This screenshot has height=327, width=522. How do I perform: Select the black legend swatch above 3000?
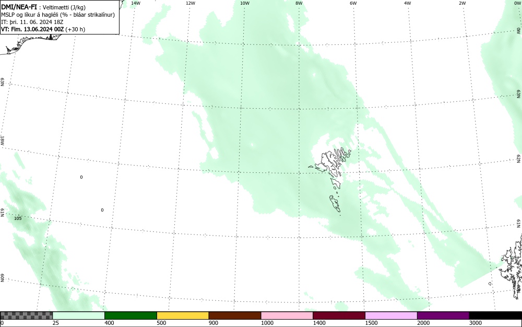[x=495, y=316]
